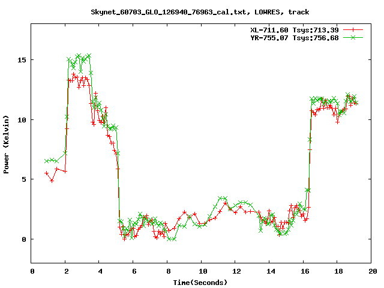Click the y-axis tick label 10
This screenshot has width=384, height=288.
click(x=22, y=120)
